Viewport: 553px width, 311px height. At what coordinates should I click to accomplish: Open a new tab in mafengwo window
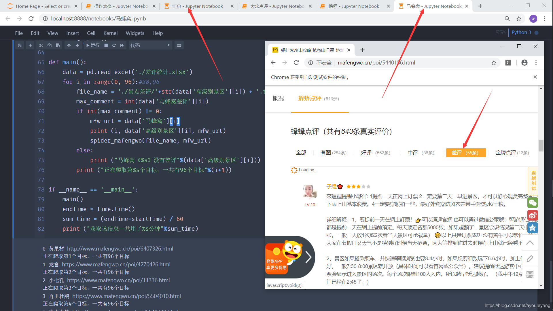point(362,50)
